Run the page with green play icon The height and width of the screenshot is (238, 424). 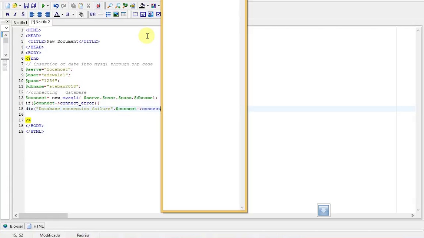[x=43, y=6]
